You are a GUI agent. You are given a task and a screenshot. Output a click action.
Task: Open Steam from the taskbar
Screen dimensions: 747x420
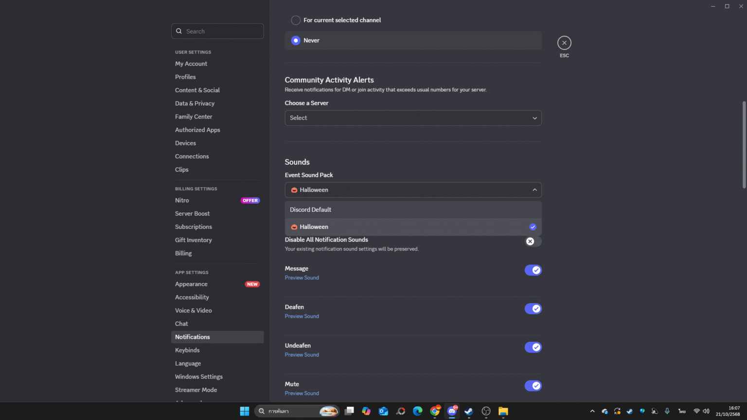coord(468,411)
